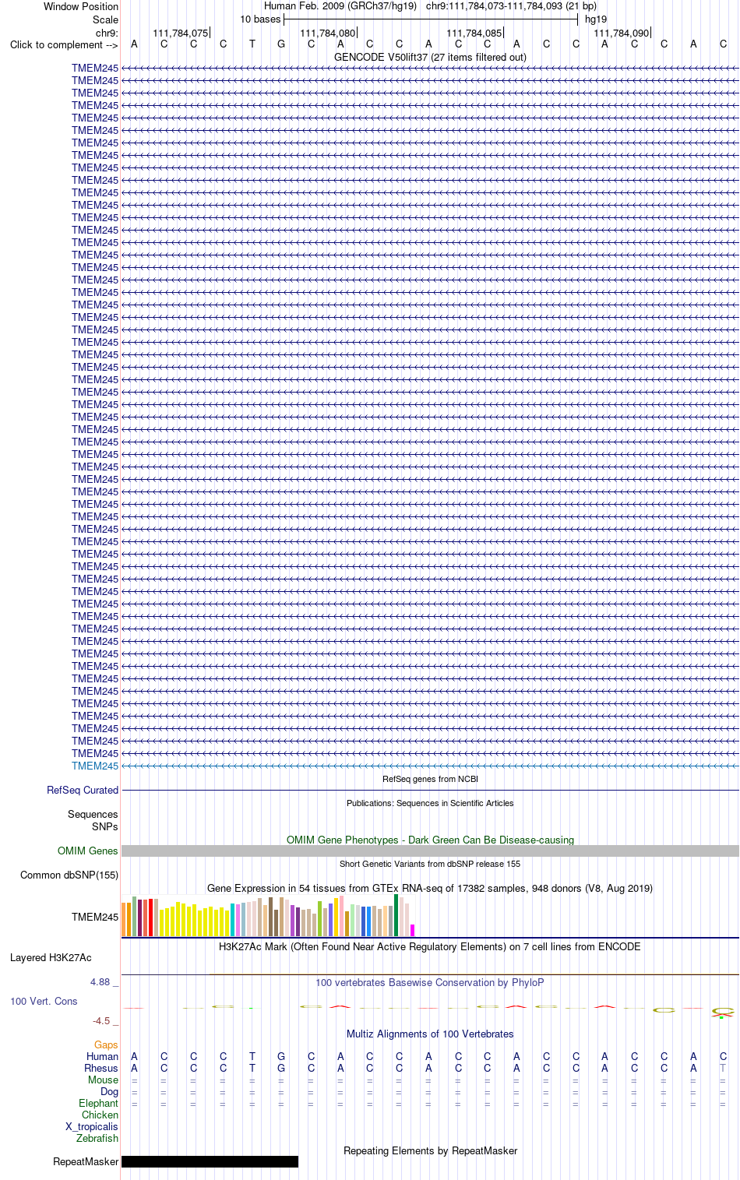Click the 'Mouse' alignment row label
Screen dimensions: 740x1180
point(103,1080)
